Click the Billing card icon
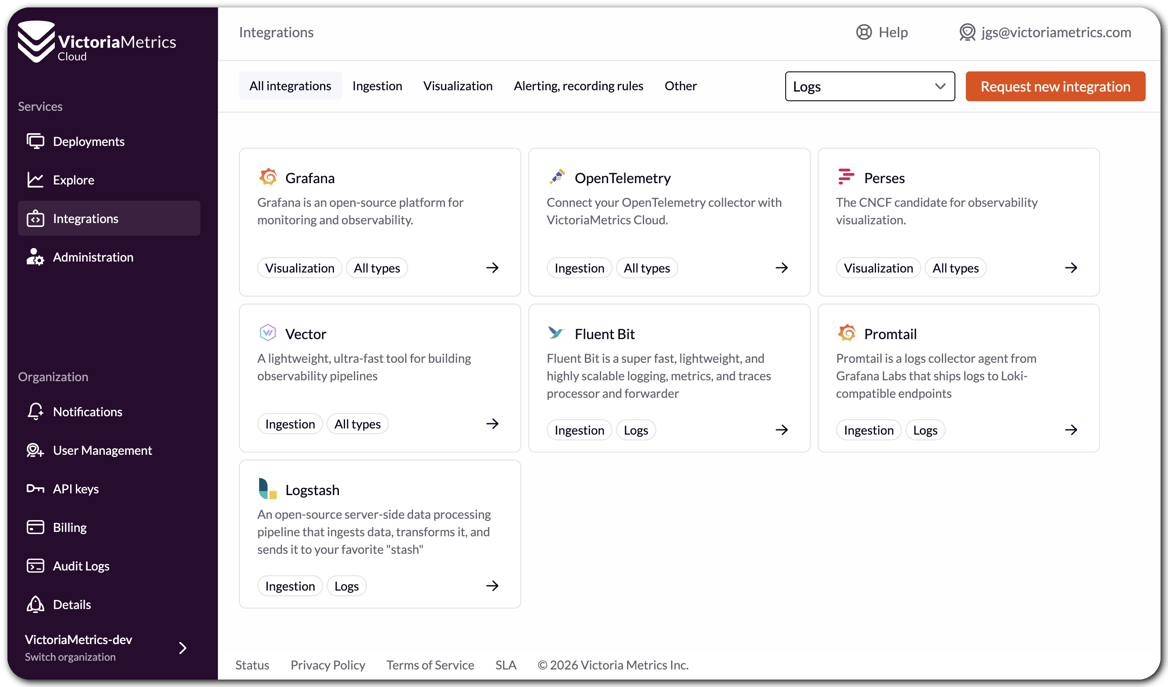Image resolution: width=1168 pixels, height=687 pixels. click(35, 527)
